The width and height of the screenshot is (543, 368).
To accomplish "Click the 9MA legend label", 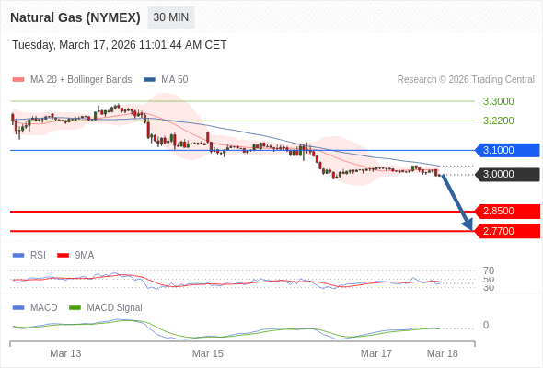I will [x=85, y=256].
